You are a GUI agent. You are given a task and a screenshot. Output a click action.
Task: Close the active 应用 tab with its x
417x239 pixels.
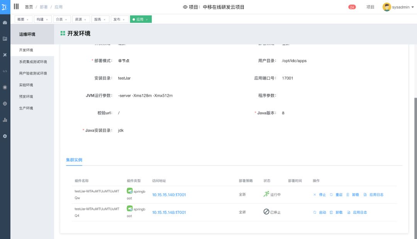click(147, 19)
